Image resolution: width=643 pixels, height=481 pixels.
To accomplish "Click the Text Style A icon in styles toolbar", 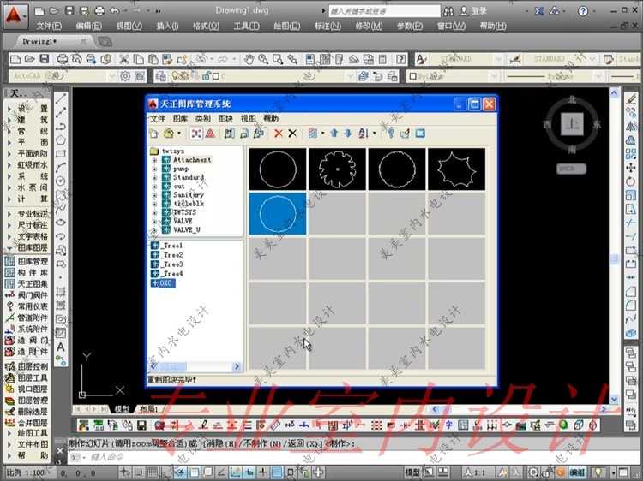I will pos(421,59).
